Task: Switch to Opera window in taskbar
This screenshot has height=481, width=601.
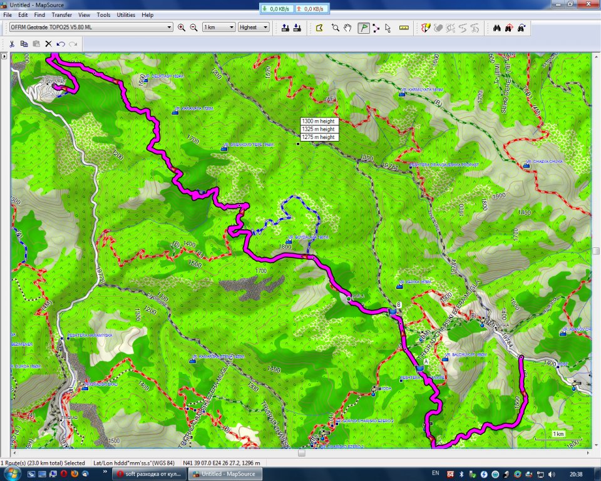Action: (149, 474)
